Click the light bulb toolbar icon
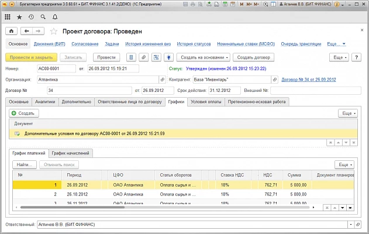Screen dimensions: 369x234 click(x=169, y=57)
